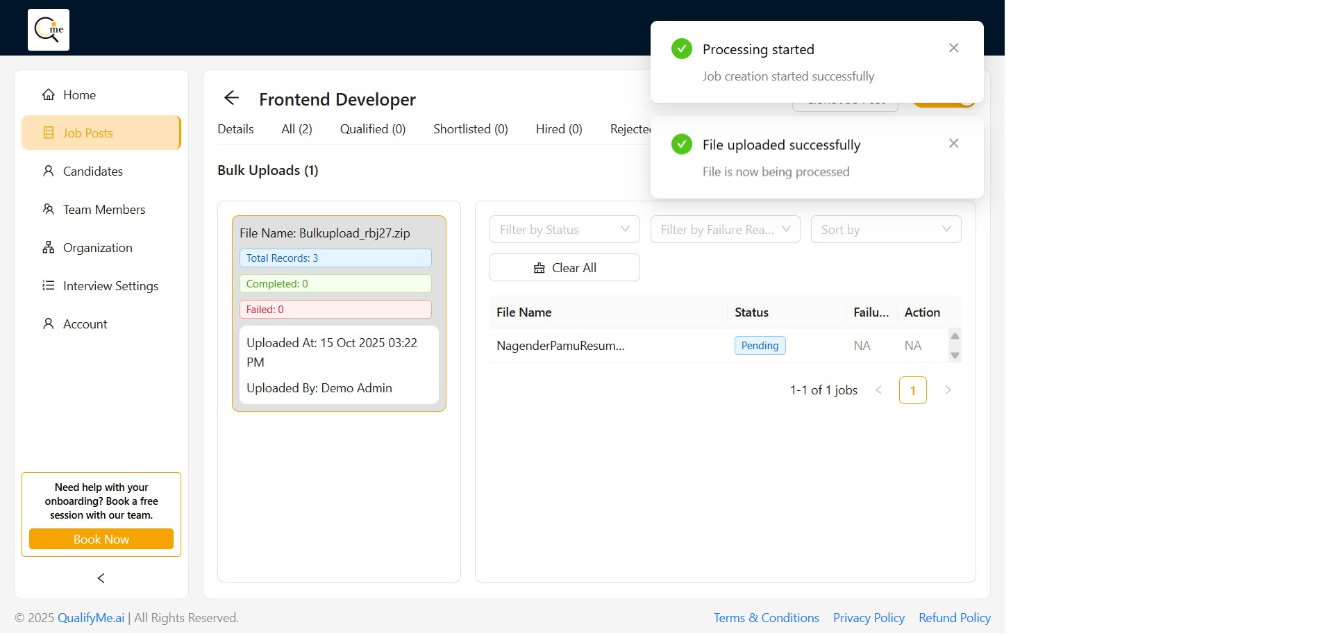The height and width of the screenshot is (636, 1322).
Task: Collapse the sidebar with the chevron
Action: pos(101,578)
